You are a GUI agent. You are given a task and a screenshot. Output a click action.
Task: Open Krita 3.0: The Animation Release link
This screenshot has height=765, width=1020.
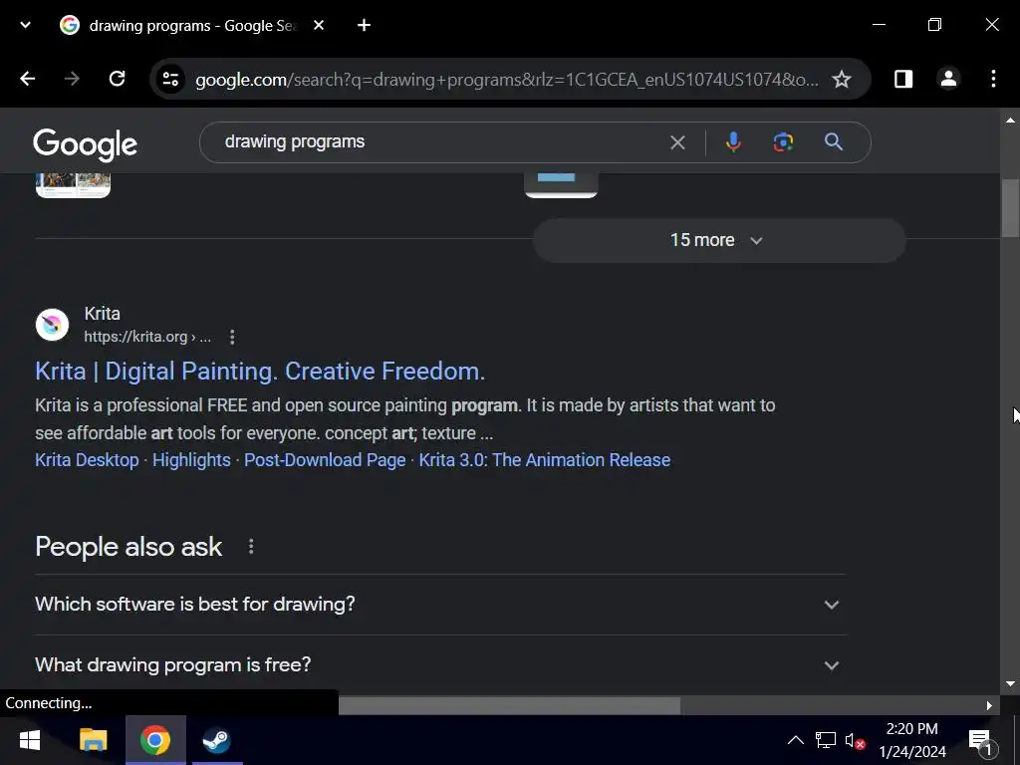coord(545,460)
